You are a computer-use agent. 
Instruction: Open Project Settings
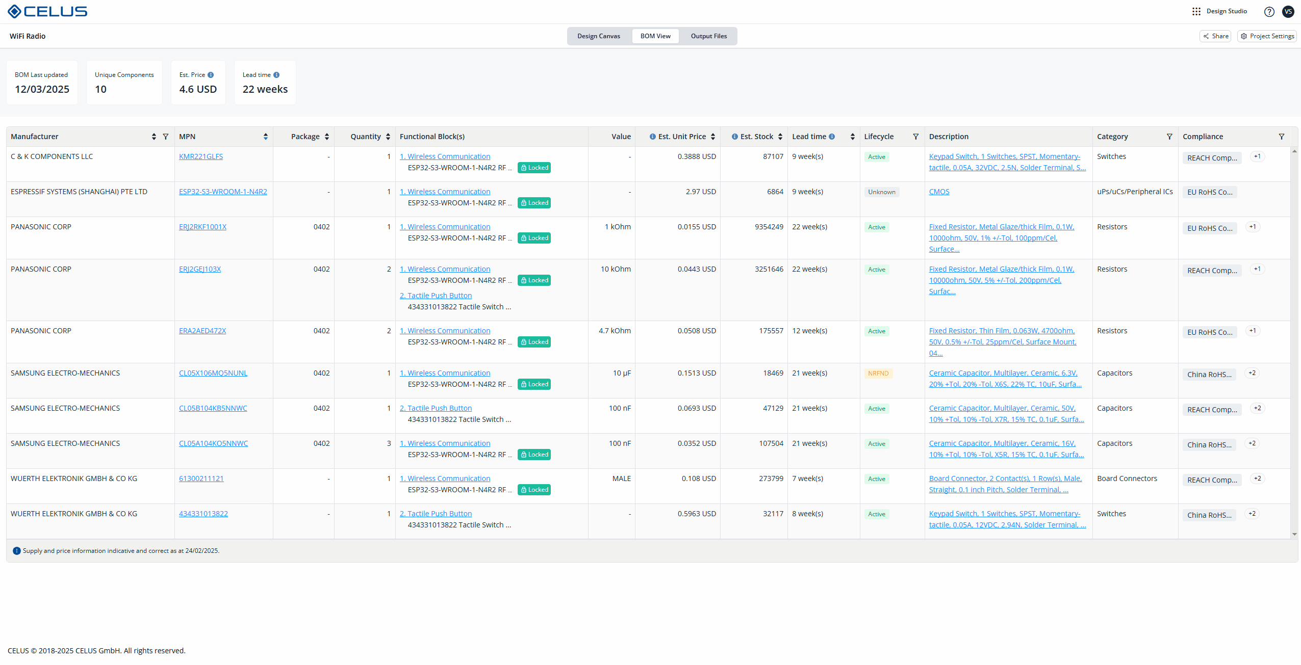[x=1267, y=36]
